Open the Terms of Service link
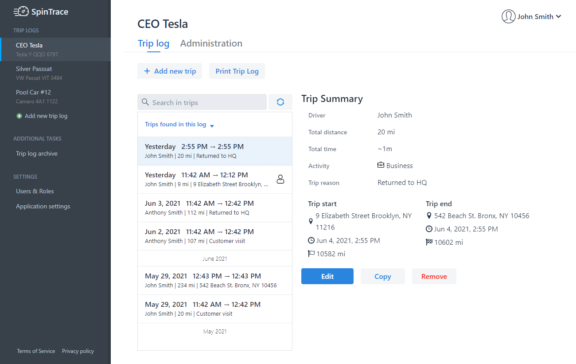This screenshot has height=364, width=576. [x=36, y=351]
